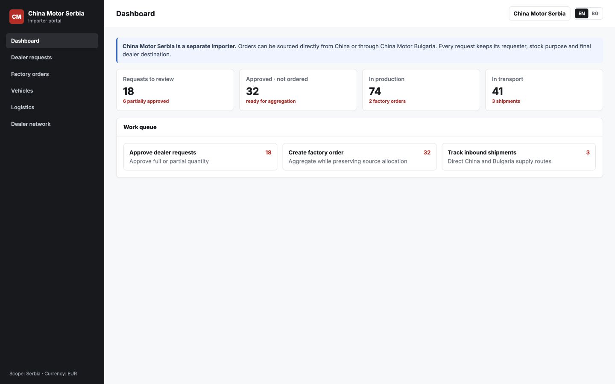Image resolution: width=615 pixels, height=384 pixels.
Task: Click the '3 shipments' text
Action: [x=506, y=101]
